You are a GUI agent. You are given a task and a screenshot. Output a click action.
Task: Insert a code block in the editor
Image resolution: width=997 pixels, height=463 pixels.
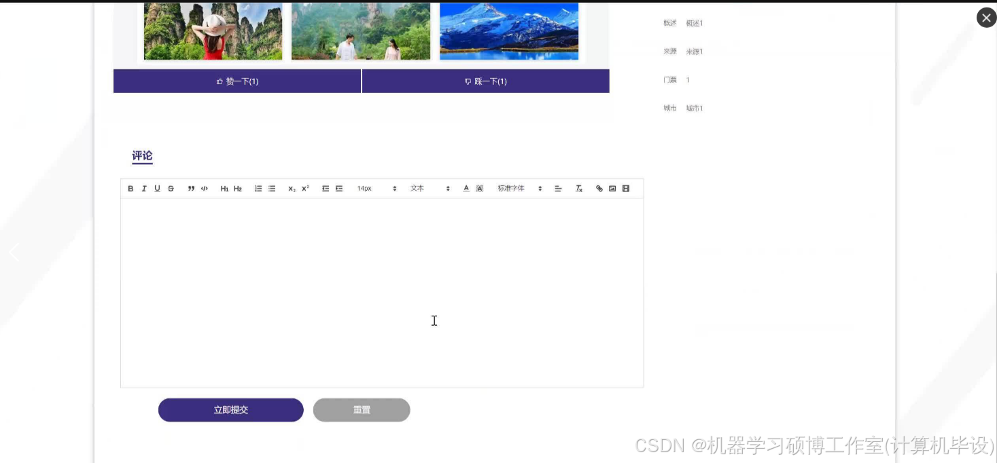(x=205, y=189)
